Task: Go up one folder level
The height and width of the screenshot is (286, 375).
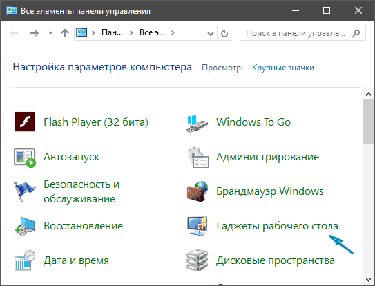Action: coord(65,33)
